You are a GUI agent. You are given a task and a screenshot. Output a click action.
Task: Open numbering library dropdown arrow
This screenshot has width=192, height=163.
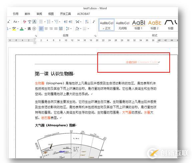click(x=52, y=22)
